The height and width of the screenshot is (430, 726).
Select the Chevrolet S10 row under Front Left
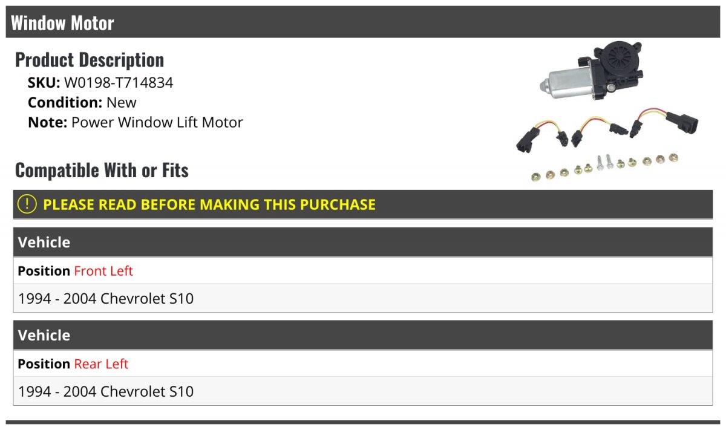[x=106, y=298]
